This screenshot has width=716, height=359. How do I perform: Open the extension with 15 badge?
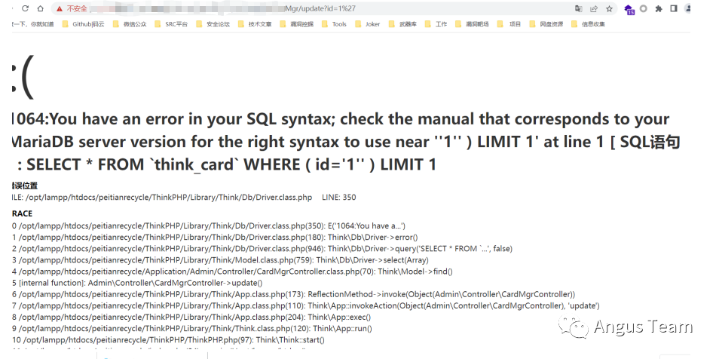629,10
